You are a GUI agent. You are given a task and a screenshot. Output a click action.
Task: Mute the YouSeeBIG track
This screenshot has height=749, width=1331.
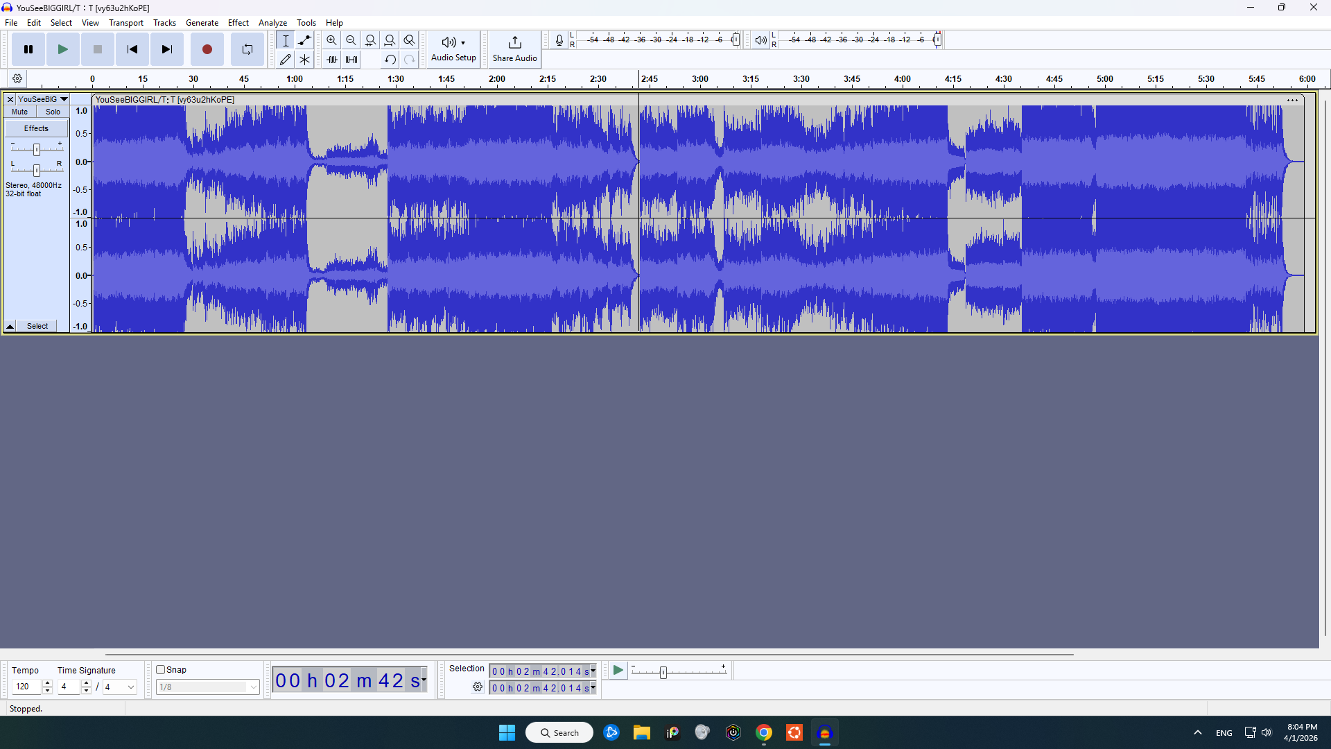click(x=18, y=112)
